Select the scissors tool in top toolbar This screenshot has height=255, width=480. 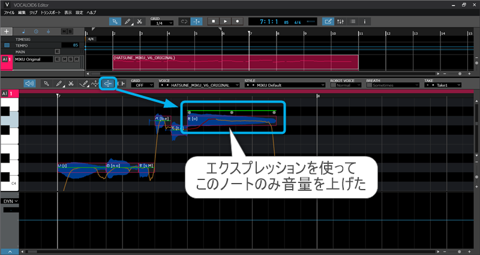coord(139,22)
